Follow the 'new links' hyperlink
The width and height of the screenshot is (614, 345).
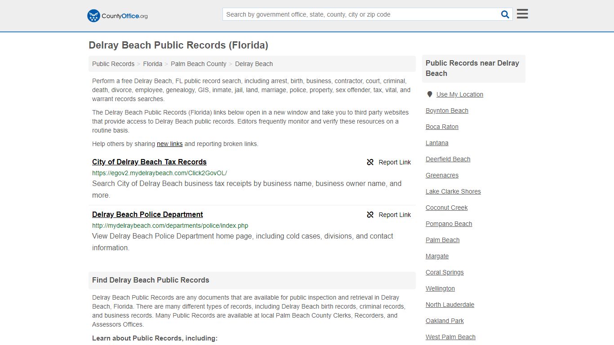[169, 144]
